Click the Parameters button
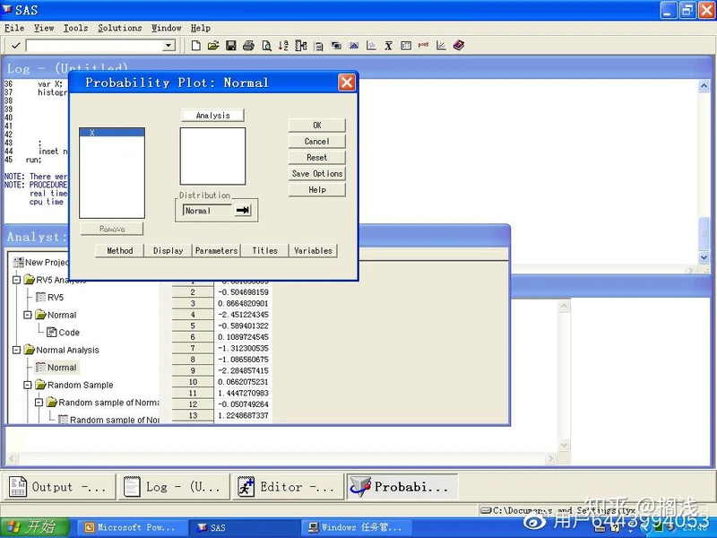Viewport: 717px width, 538px height. coord(216,251)
